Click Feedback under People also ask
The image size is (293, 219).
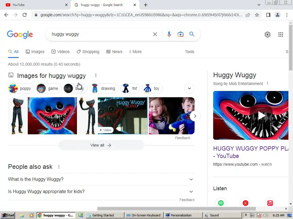pyautogui.click(x=187, y=200)
